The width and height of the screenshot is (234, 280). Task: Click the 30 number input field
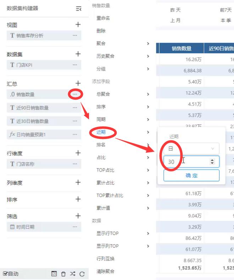tap(191, 162)
